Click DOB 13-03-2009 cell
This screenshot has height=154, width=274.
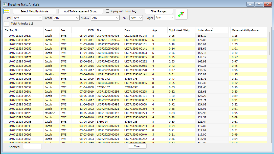[x=87, y=79]
